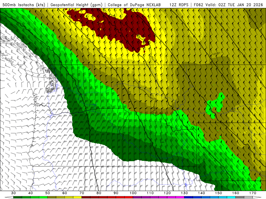This screenshot has width=266, height=199.
Task: Click the "Geopotential Height (gpm)" header label
Action: tap(76, 5)
